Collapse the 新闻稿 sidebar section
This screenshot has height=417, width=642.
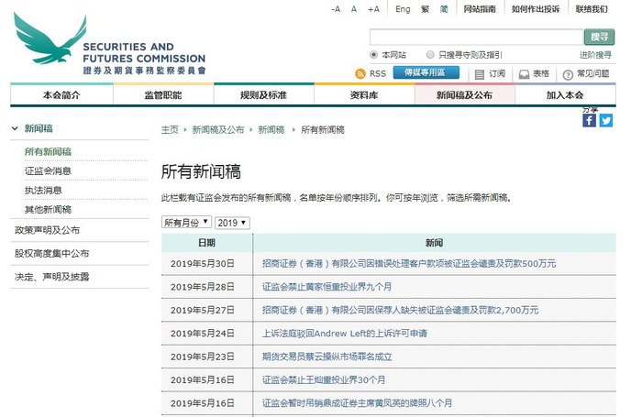click(x=15, y=128)
